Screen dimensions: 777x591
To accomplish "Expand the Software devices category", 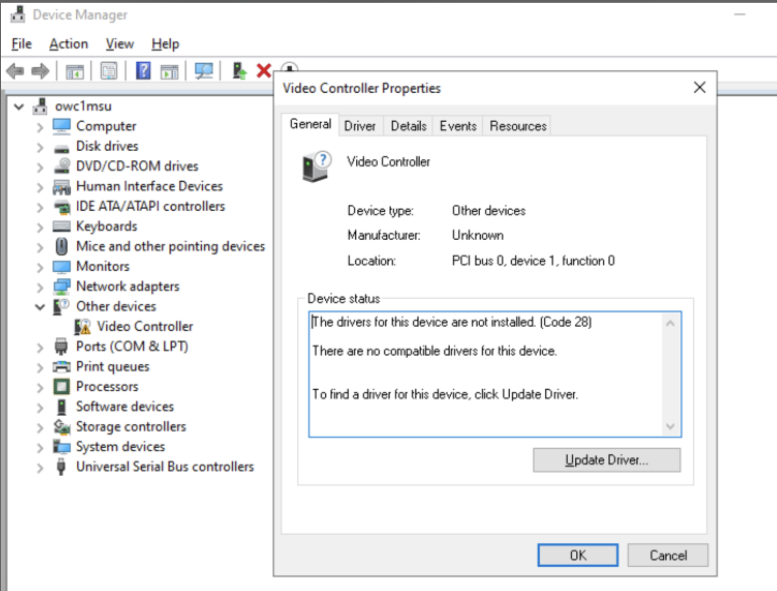I will [x=40, y=408].
